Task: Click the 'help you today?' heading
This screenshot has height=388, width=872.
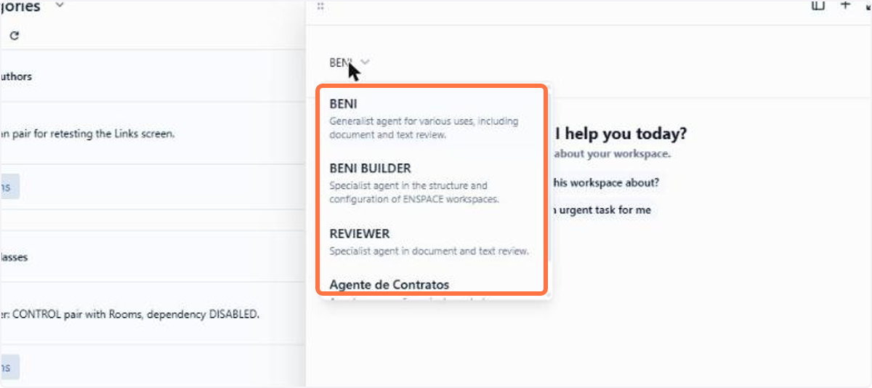Action: point(620,134)
